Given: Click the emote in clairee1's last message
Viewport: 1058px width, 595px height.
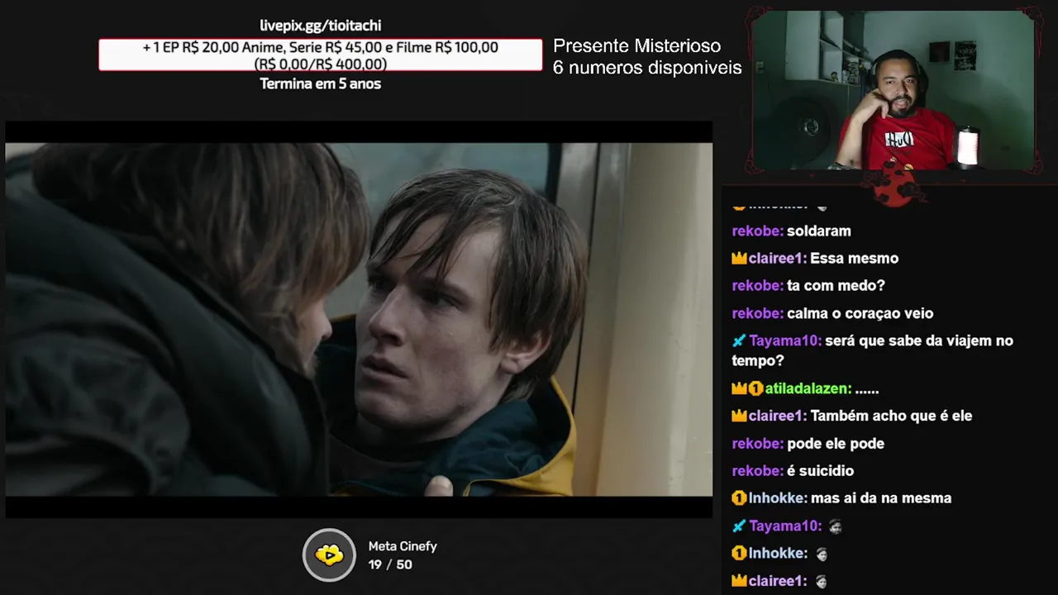Looking at the screenshot, I should coord(821,581).
